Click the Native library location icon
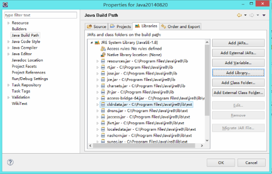Screen dimensions: 272x174 [103, 55]
